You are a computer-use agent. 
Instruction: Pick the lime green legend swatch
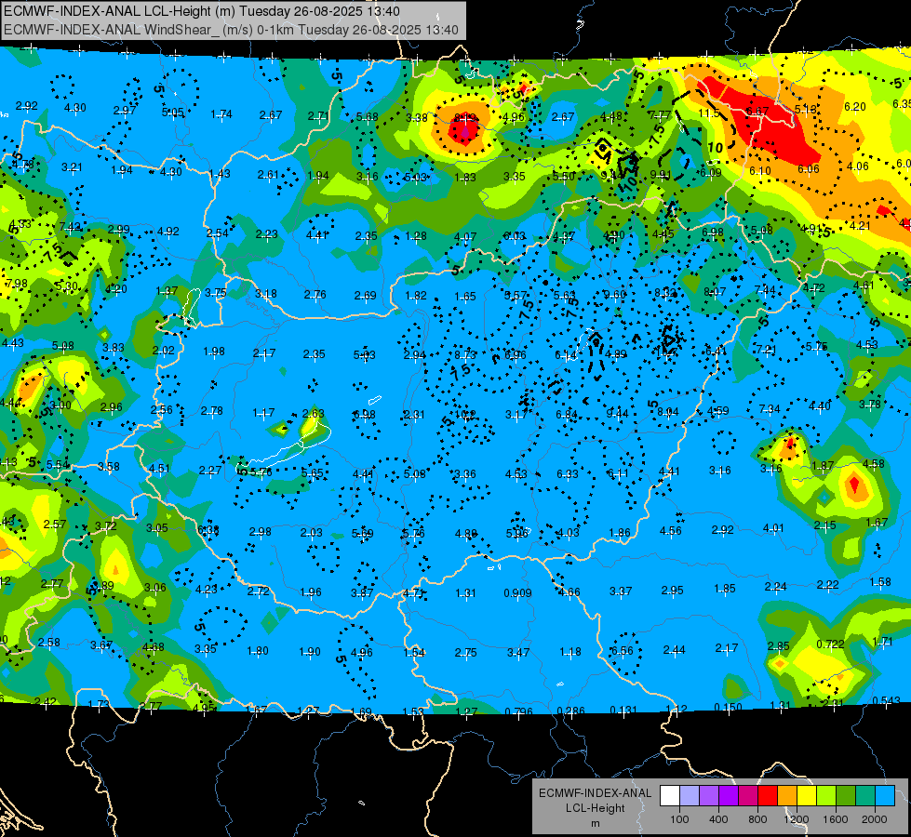point(826,796)
